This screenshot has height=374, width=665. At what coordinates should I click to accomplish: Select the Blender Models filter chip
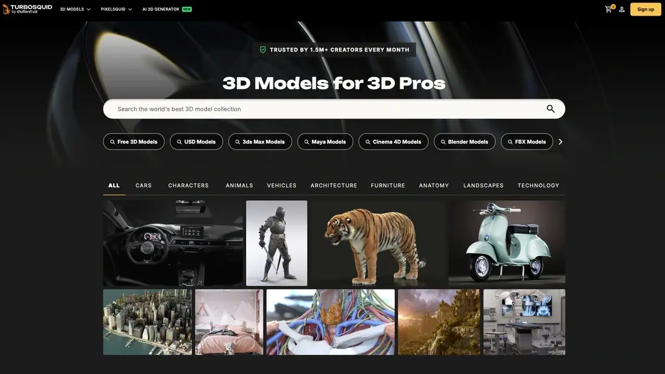(x=464, y=142)
